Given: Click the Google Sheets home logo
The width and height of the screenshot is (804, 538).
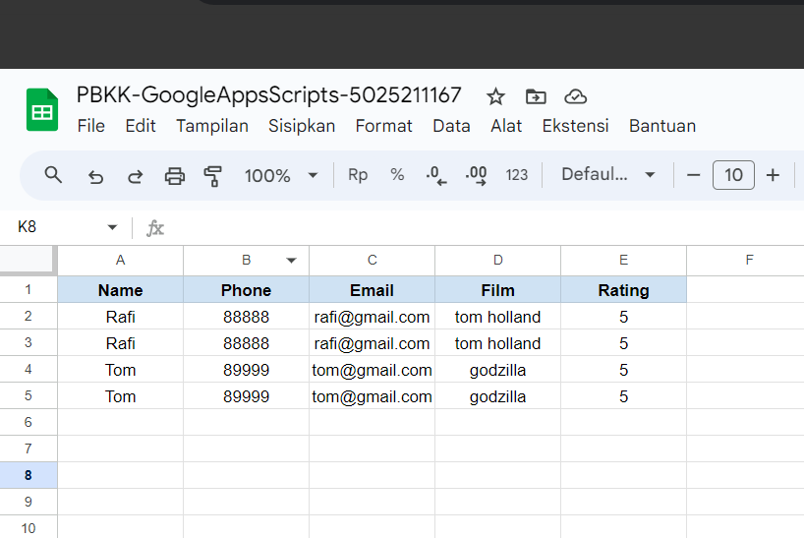Looking at the screenshot, I should click(x=42, y=110).
